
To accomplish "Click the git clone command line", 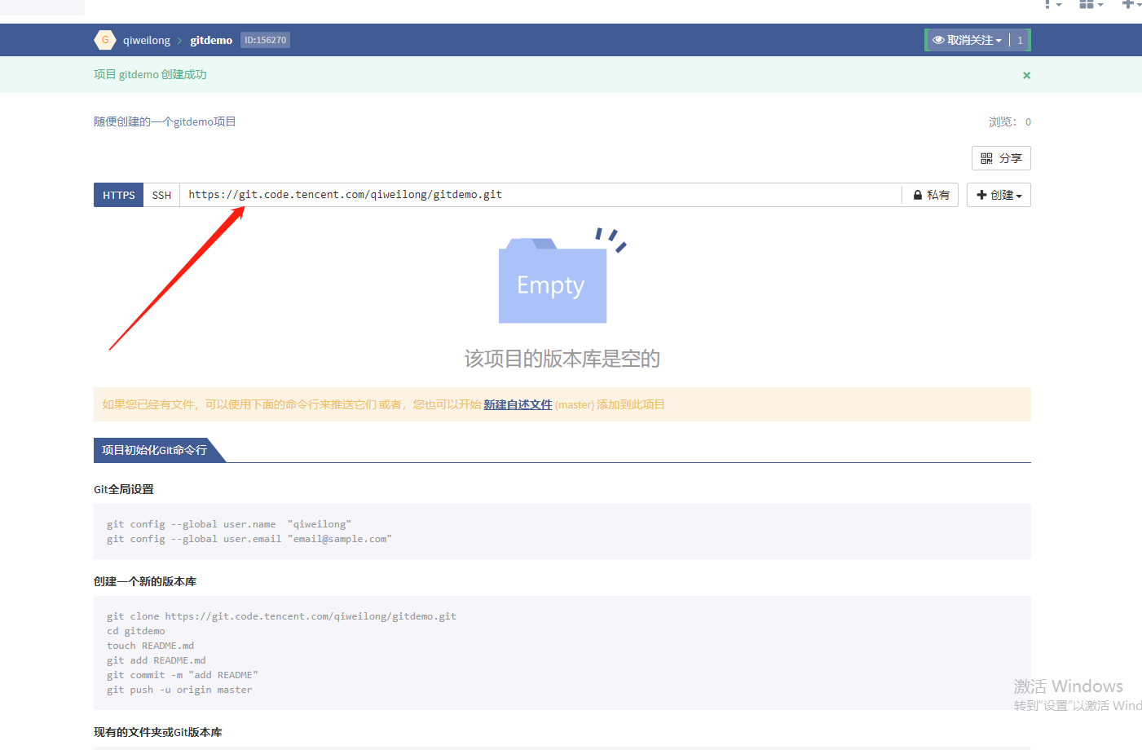I will 281,616.
